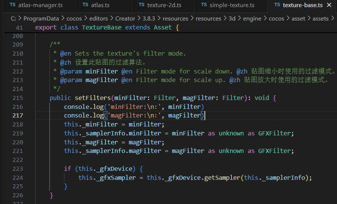The image size is (337, 204).
Task: Select the simple-texture.ts tab
Action: (x=232, y=5)
